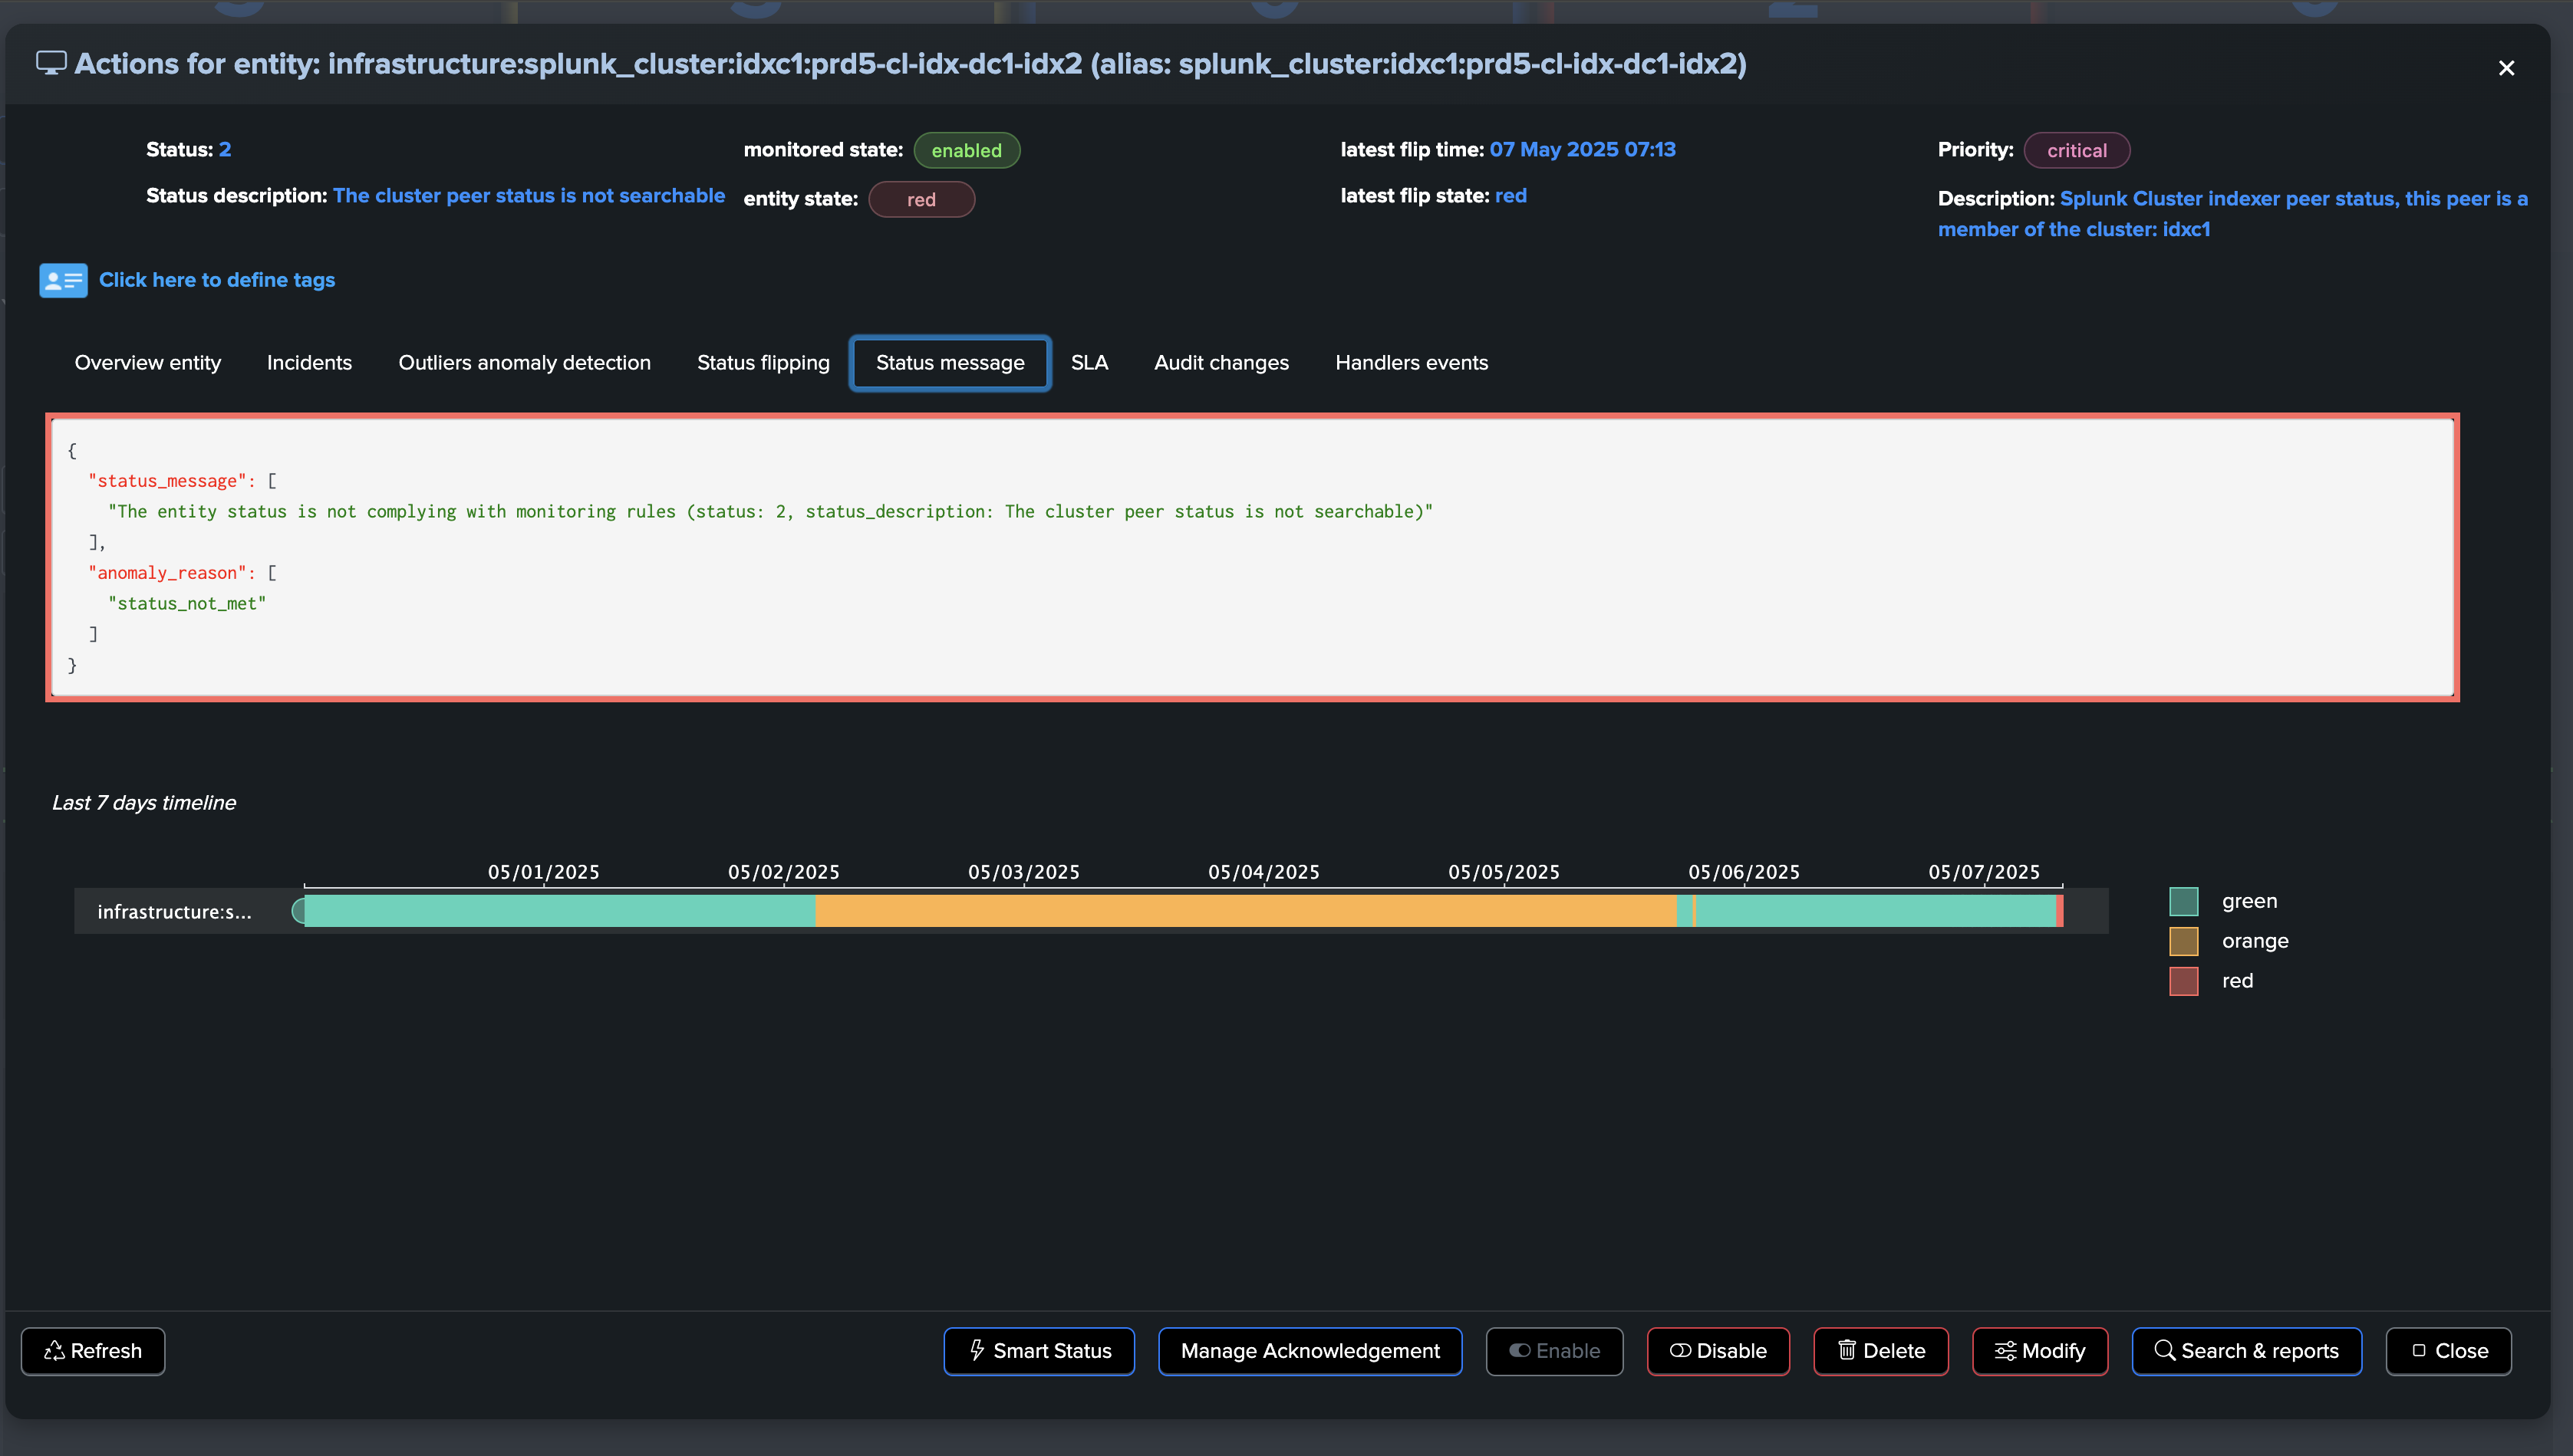
Task: Click the timeline row label infrastructure:s...
Action: click(x=174, y=911)
